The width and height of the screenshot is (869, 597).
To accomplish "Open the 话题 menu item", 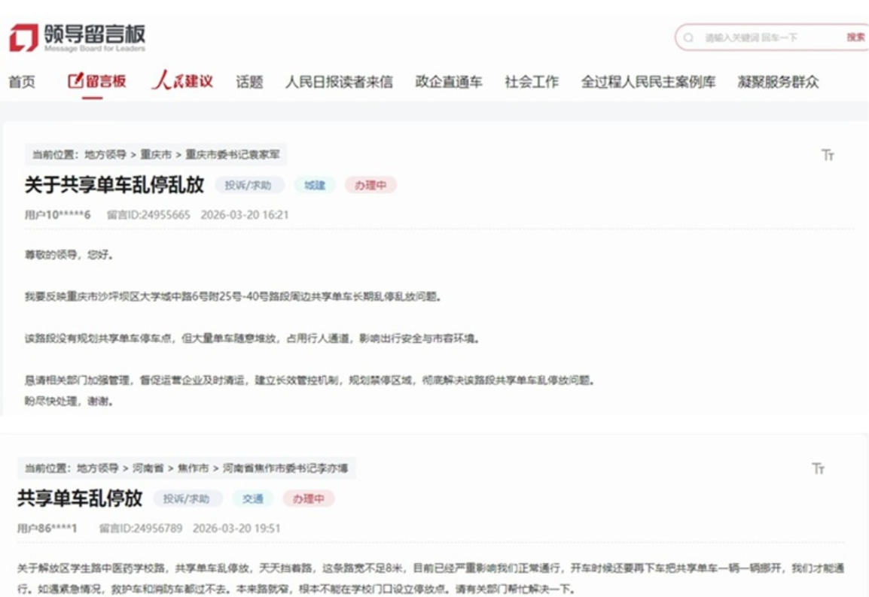I will pos(249,82).
